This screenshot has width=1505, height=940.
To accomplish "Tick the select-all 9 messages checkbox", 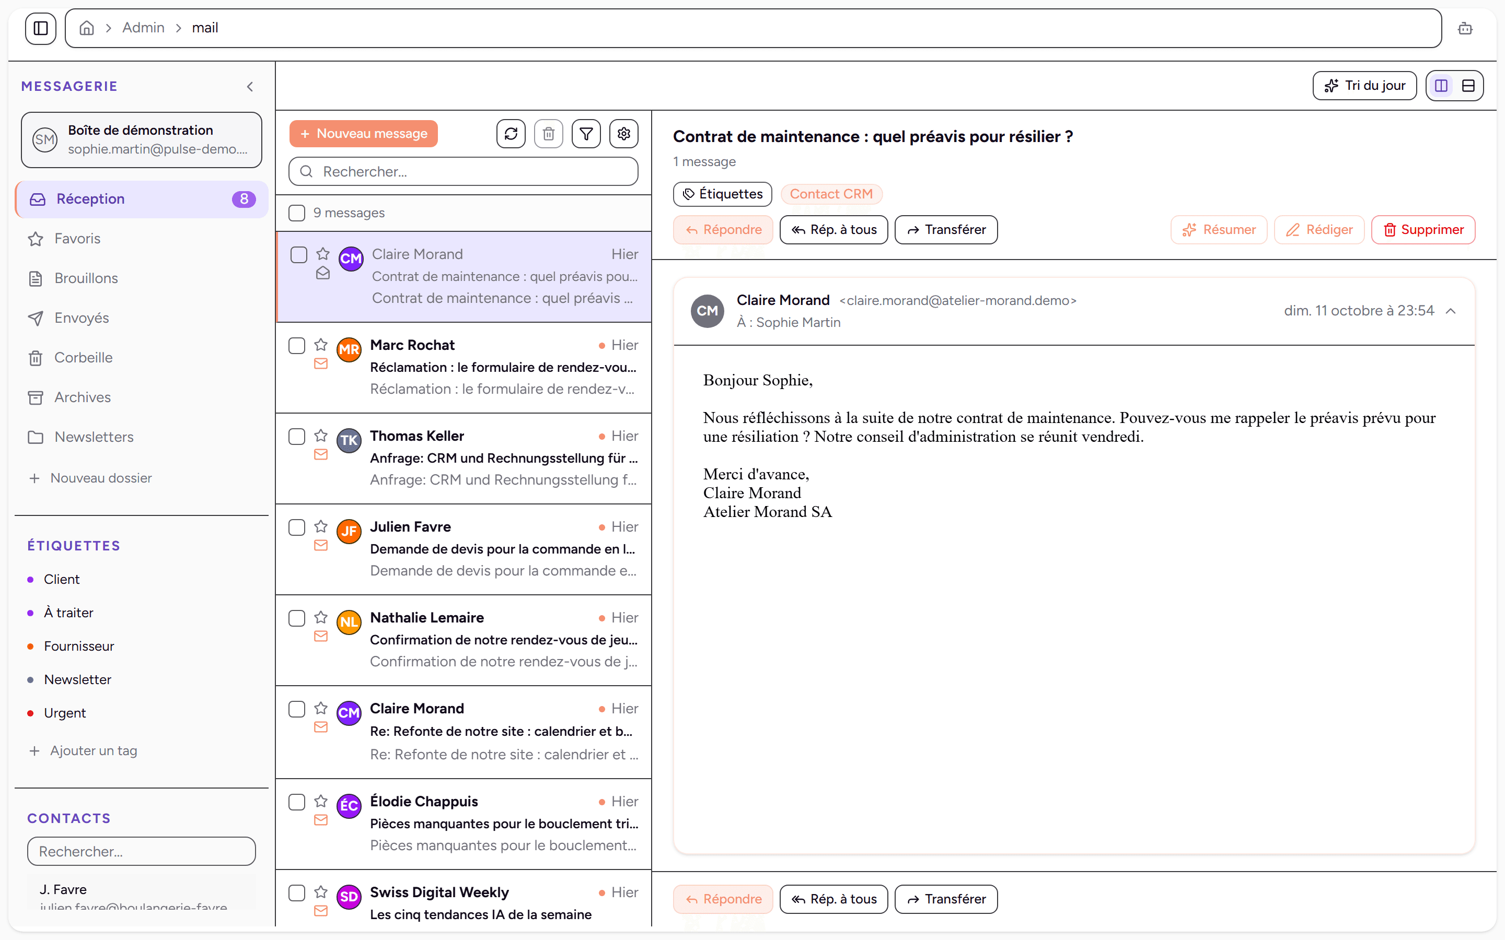I will click(x=297, y=213).
